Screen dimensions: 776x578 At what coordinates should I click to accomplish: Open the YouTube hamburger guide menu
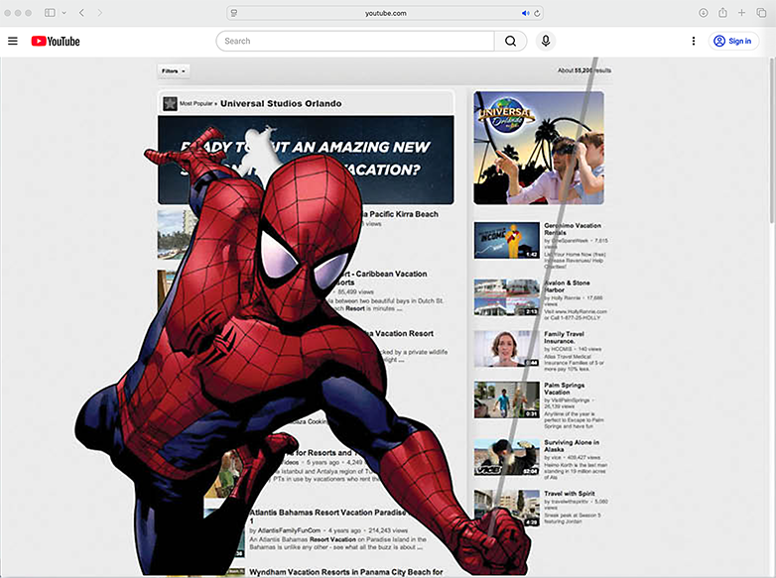(x=13, y=41)
